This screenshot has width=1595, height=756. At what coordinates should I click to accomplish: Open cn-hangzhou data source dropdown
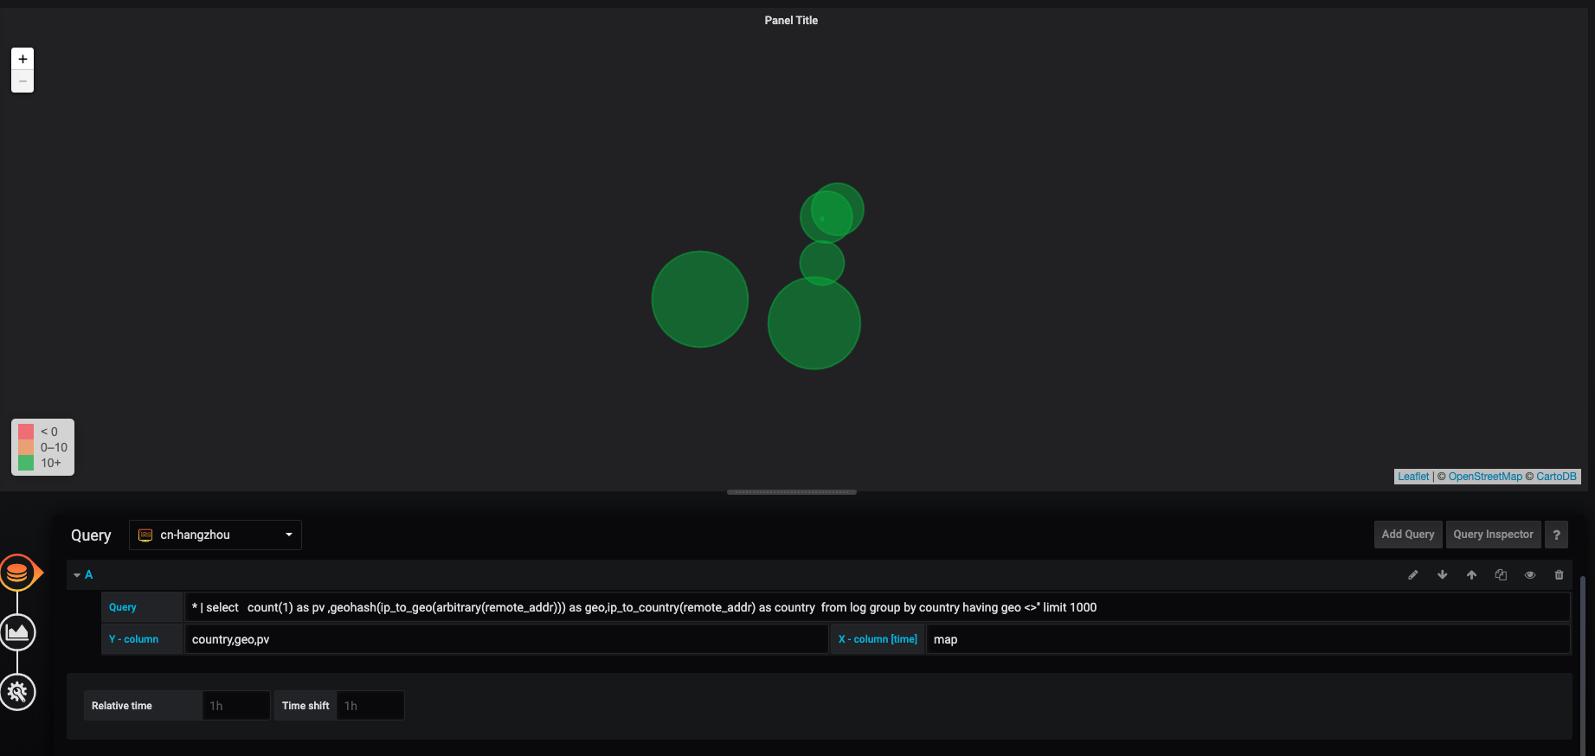[x=215, y=535]
